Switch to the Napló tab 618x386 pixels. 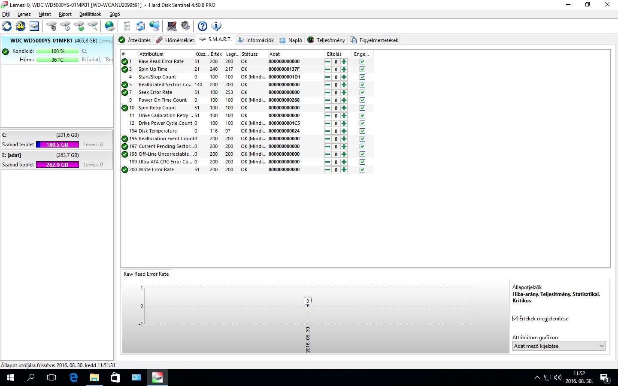[291, 40]
